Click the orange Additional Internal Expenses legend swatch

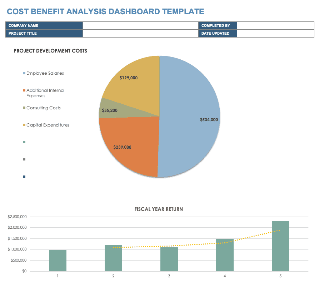click(24, 91)
